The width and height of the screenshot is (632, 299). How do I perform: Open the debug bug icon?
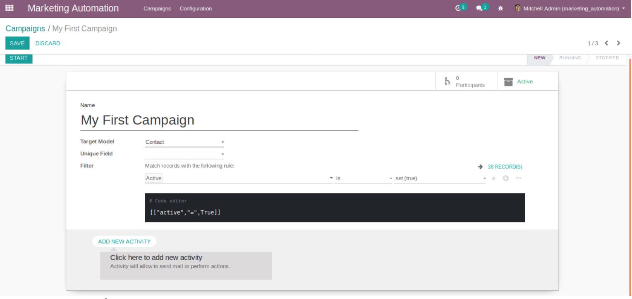[500, 8]
